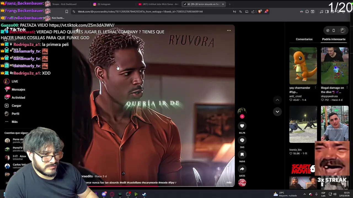Save video using the bookmark icon
Viewport: 353px width, 198px height.
(242, 155)
